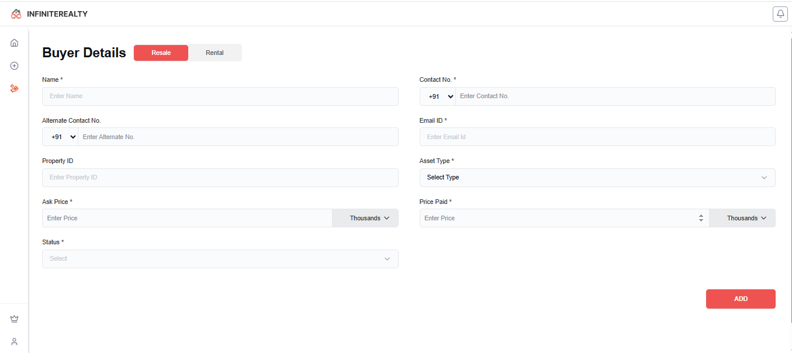Go to the Home sidebar icon
792x353 pixels.
[x=15, y=43]
